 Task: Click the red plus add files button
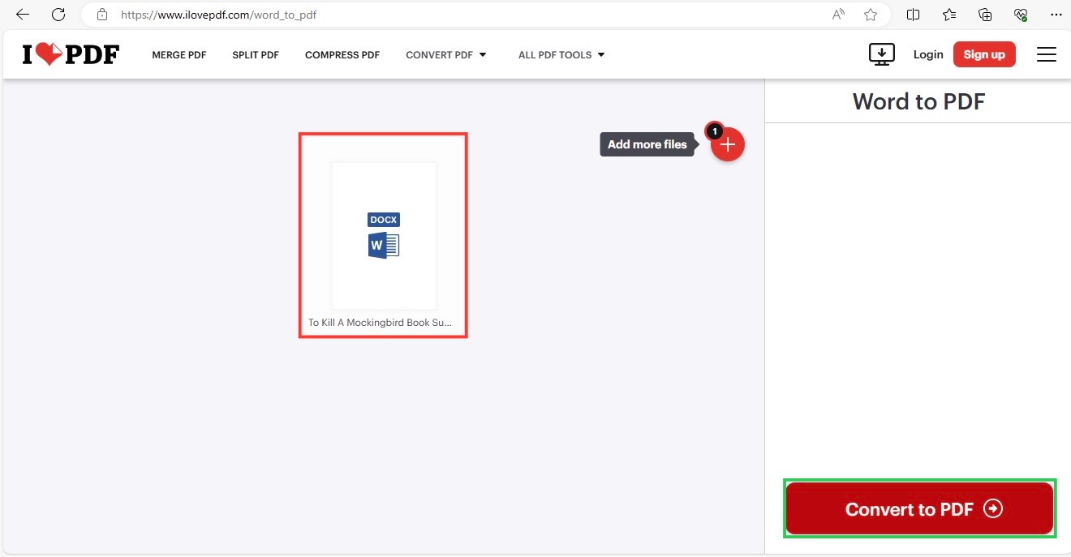coord(728,144)
